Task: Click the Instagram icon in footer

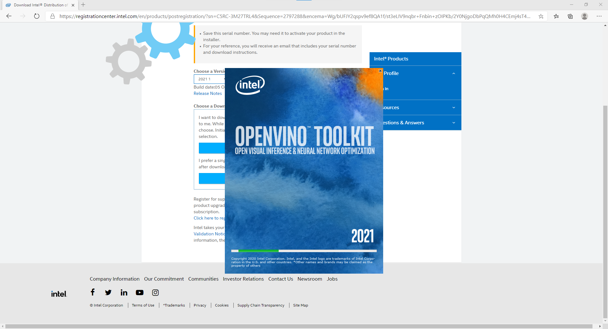Action: [155, 292]
